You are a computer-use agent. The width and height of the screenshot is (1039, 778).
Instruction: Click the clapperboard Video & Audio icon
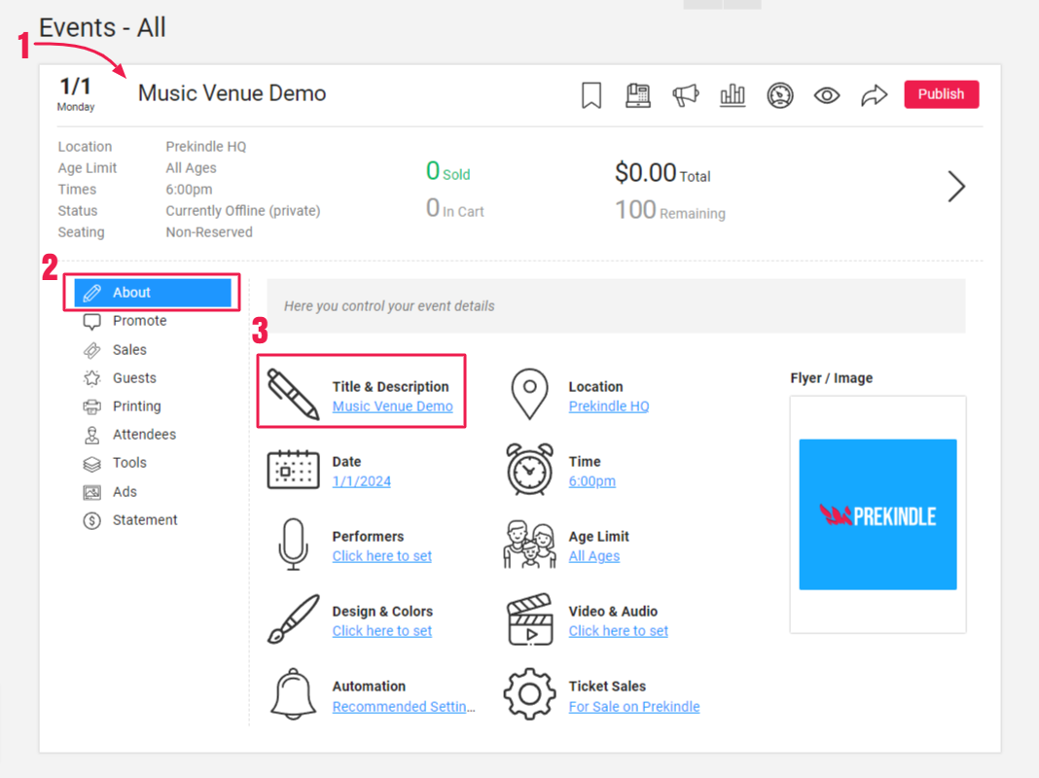click(529, 619)
